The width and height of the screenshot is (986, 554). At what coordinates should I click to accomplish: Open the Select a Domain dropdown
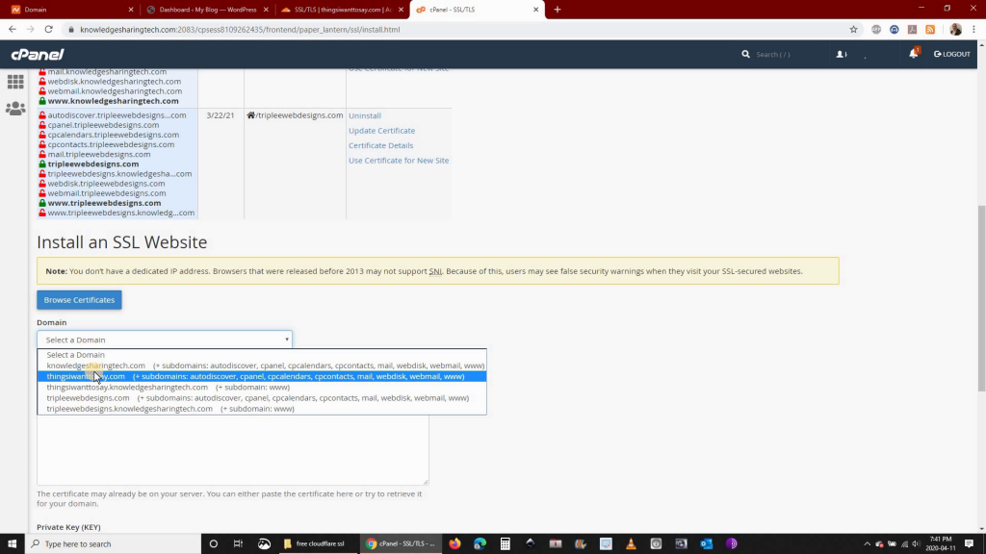coord(165,340)
